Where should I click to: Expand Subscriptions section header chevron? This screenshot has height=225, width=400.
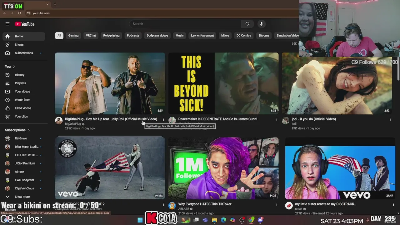(29, 130)
